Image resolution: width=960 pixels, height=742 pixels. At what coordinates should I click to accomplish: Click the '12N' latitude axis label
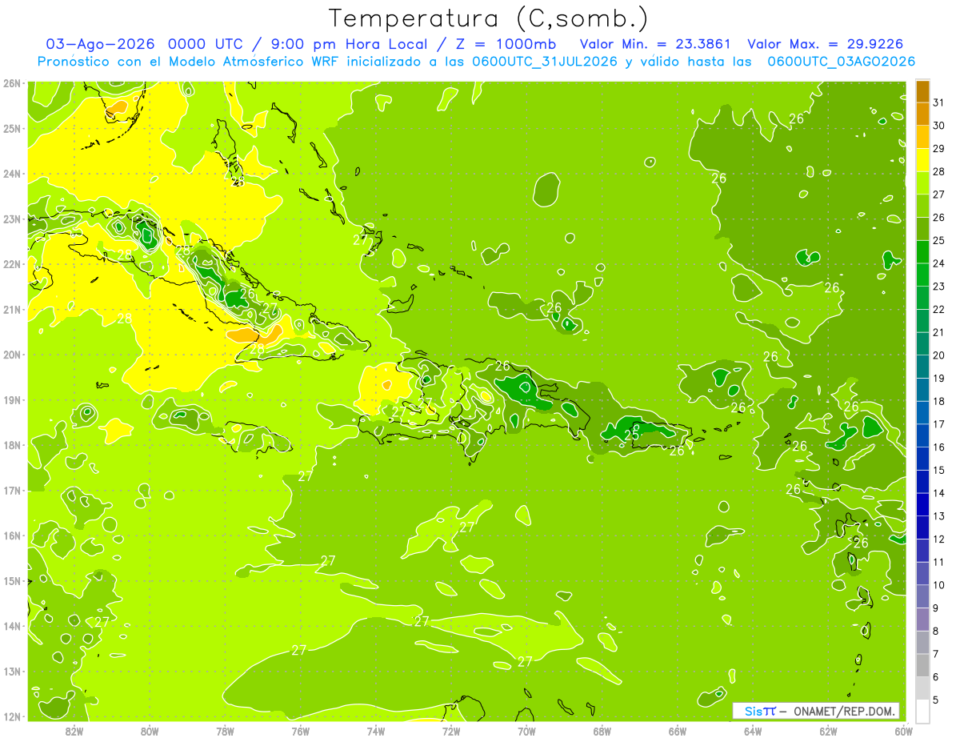tap(12, 716)
